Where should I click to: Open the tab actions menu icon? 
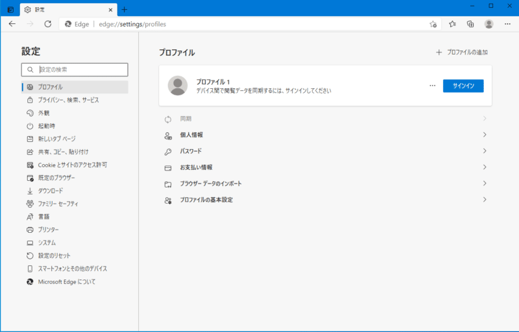click(x=10, y=10)
